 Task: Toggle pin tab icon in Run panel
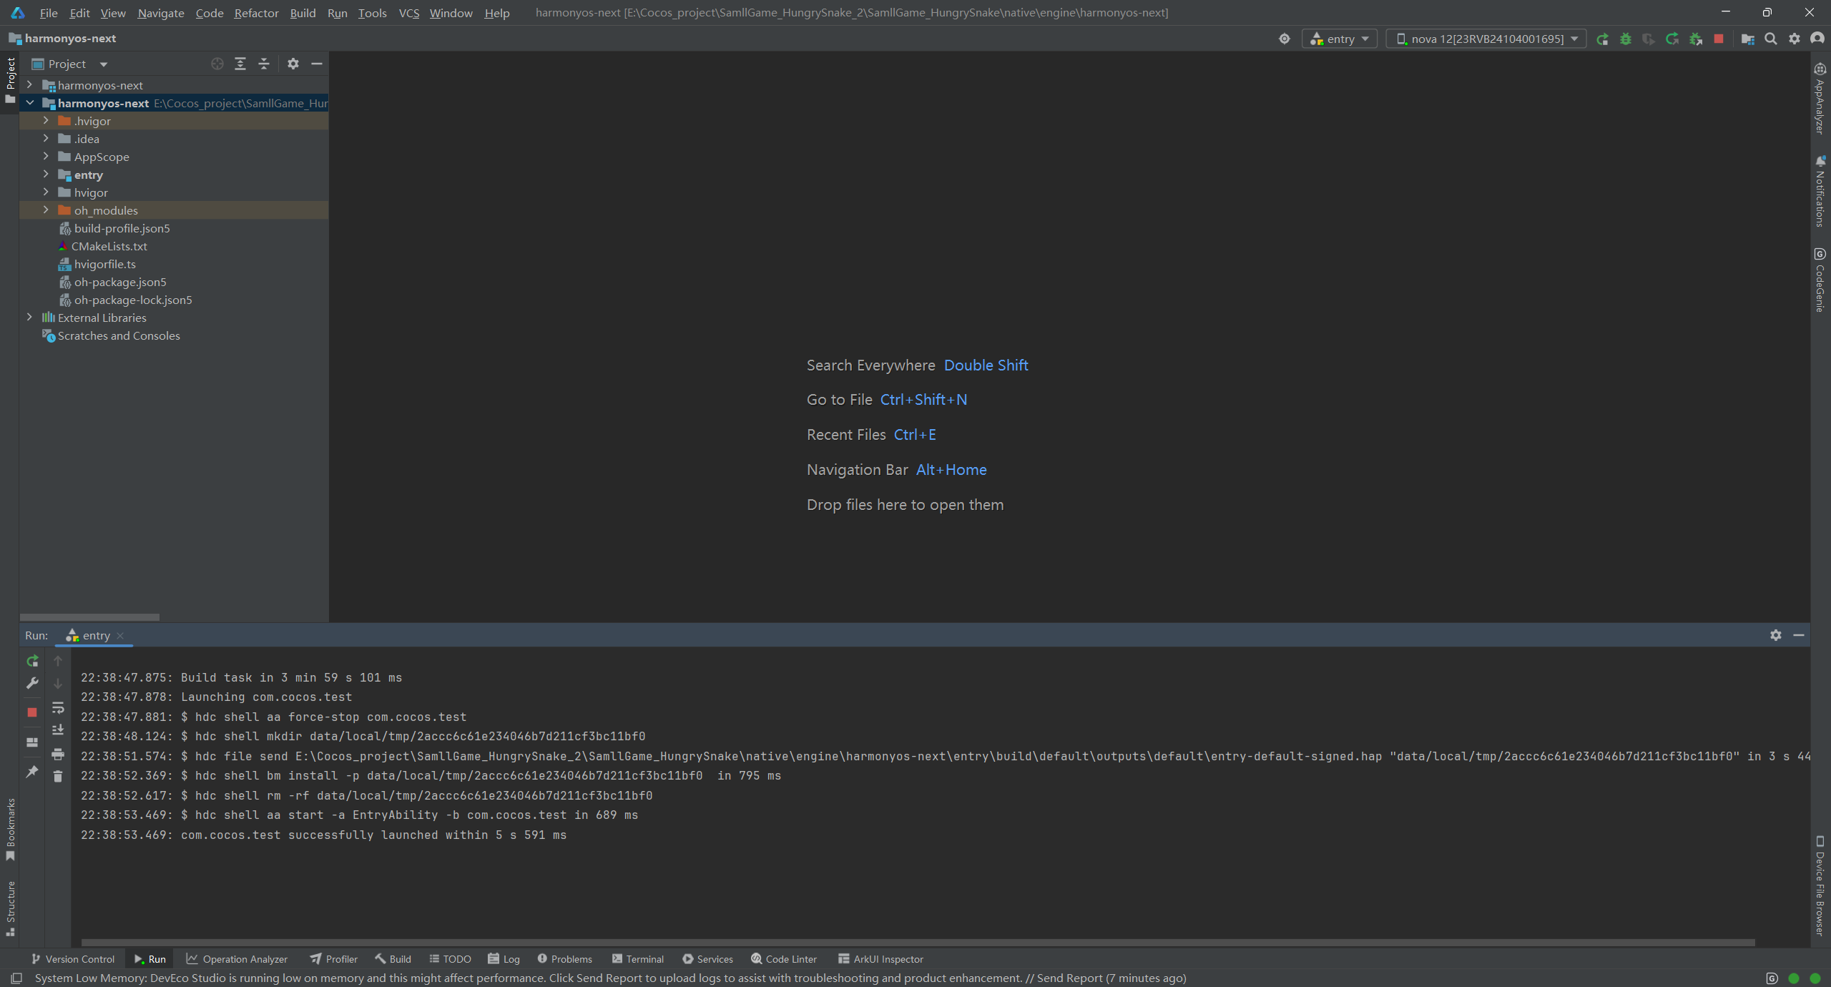click(x=32, y=772)
